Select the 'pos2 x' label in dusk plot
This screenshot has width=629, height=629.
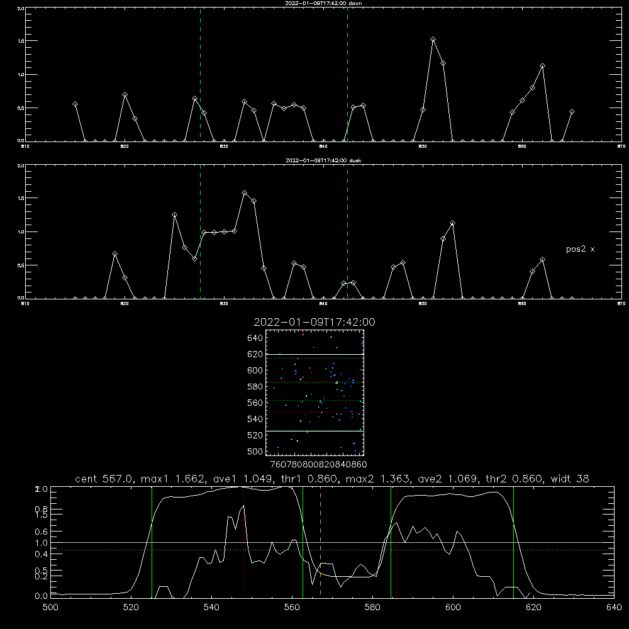(x=580, y=249)
